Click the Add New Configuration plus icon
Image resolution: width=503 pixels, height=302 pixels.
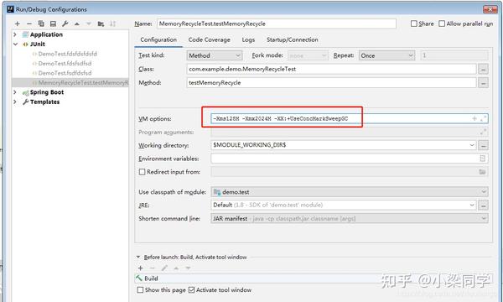point(18,23)
